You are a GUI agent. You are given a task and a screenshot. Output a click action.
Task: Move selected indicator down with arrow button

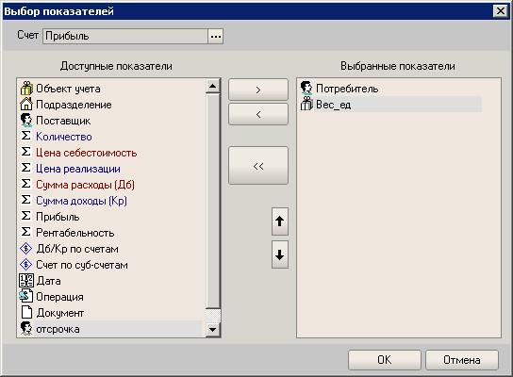[280, 254]
